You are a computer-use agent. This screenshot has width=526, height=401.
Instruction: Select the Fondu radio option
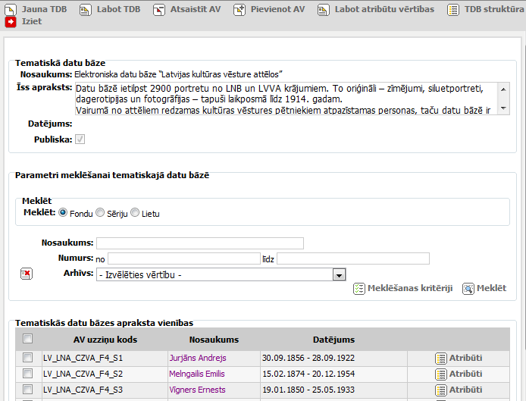pyautogui.click(x=63, y=213)
